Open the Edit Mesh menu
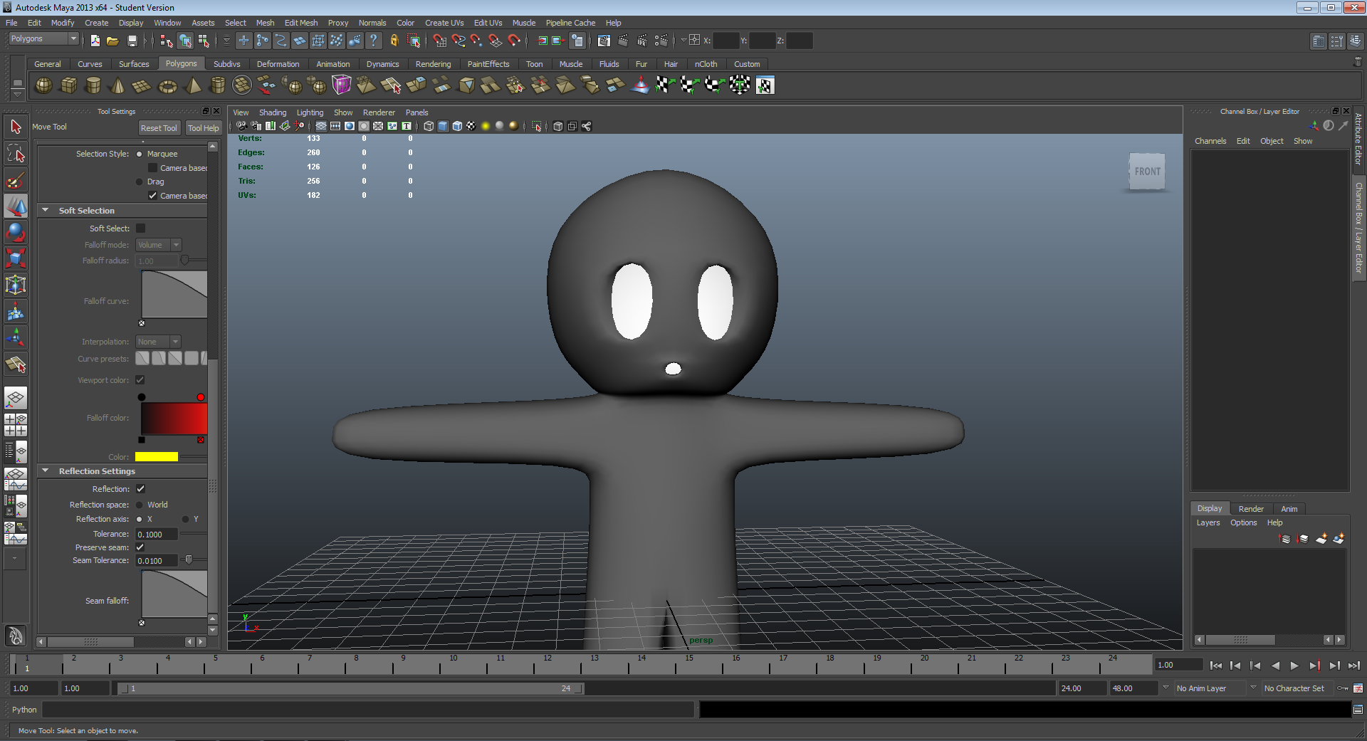The image size is (1367, 741). (301, 23)
